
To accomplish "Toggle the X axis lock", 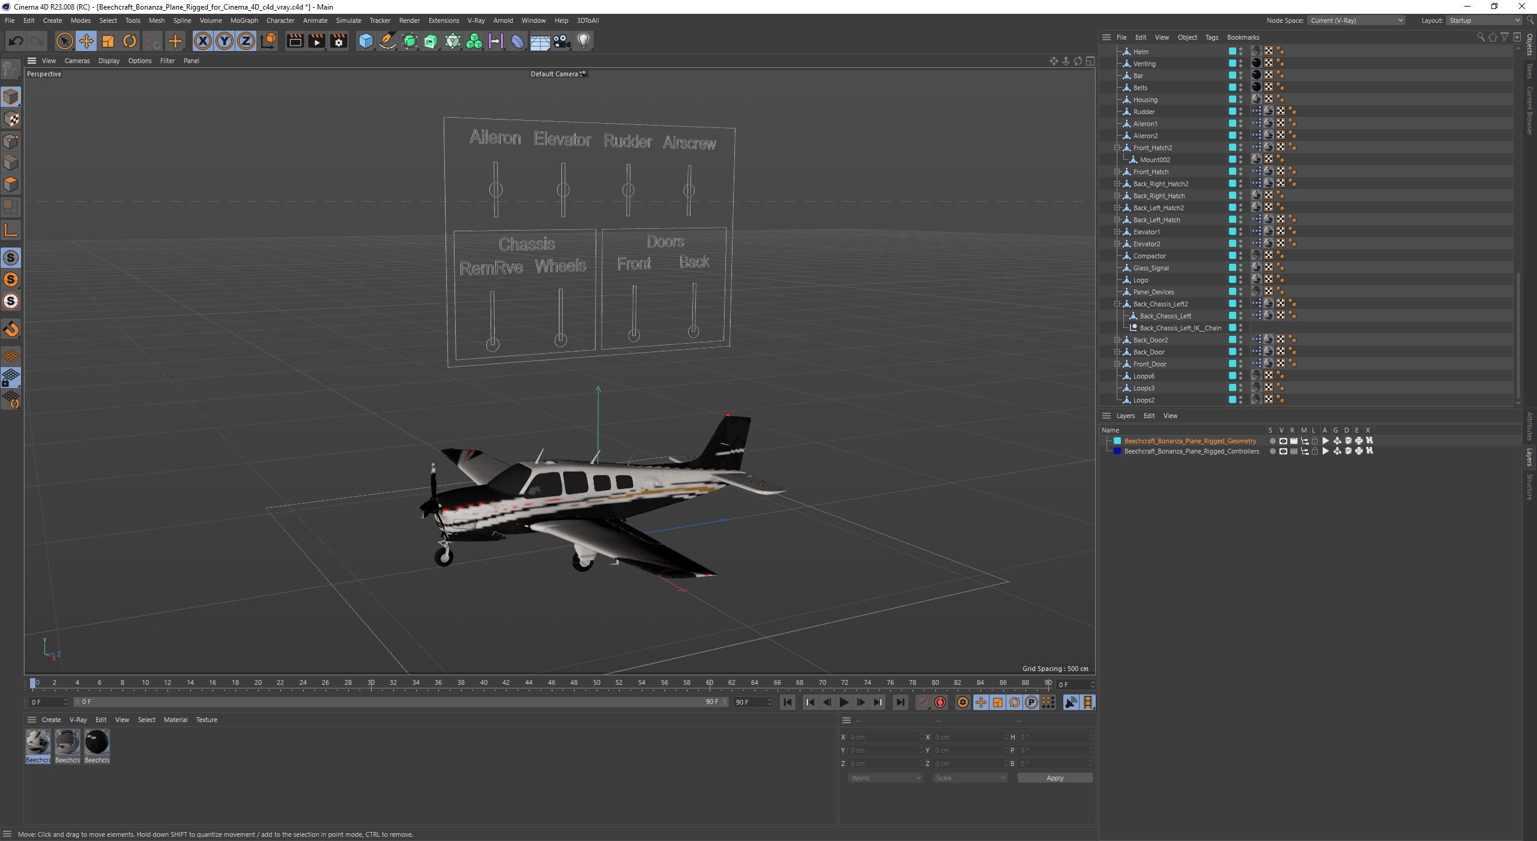I will 203,41.
